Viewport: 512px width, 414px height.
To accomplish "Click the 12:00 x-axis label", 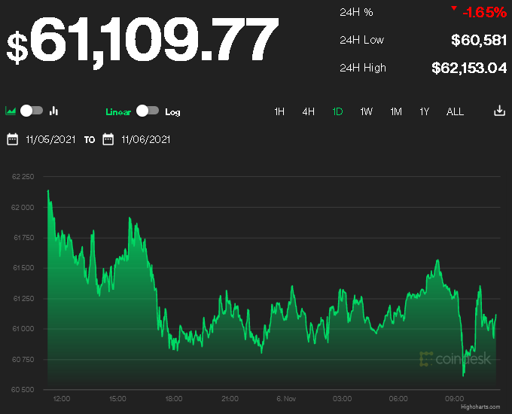I will [62, 399].
